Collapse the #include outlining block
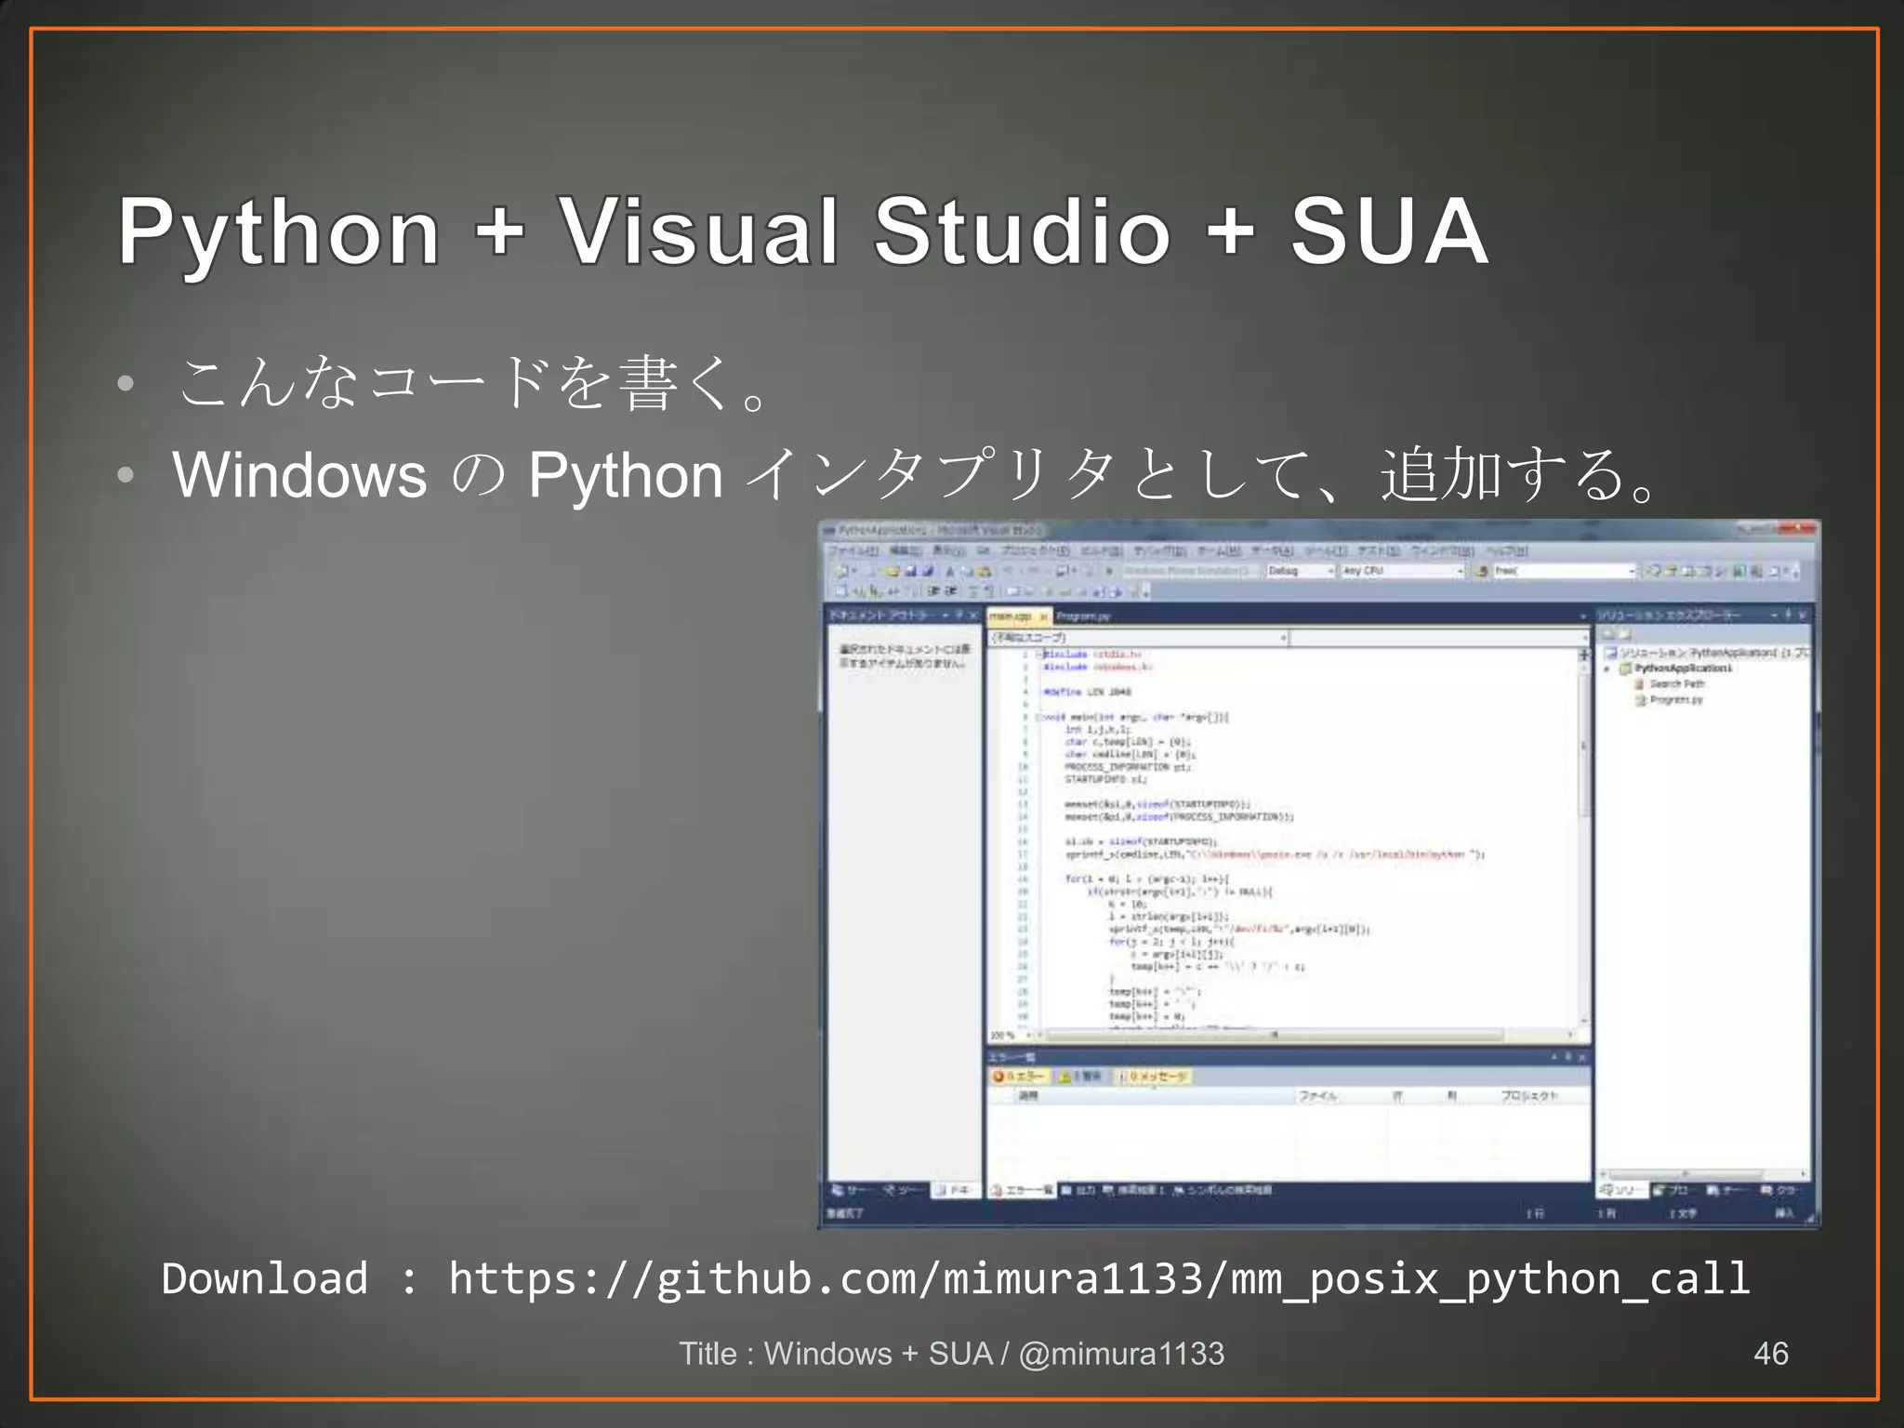1904x1428 pixels. pyautogui.click(x=1040, y=654)
